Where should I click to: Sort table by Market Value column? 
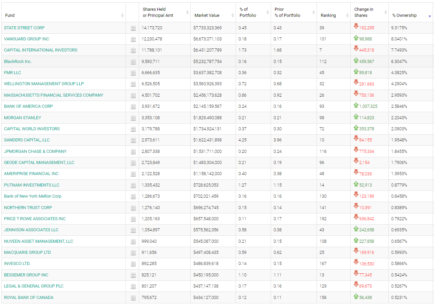click(x=213, y=12)
